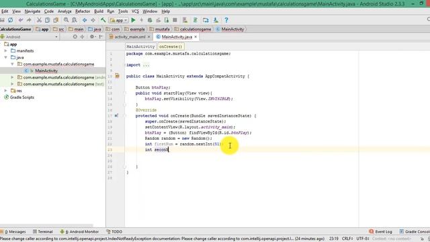Open the VCS menu
This screenshot has height=242, width=430.
point(135,11)
